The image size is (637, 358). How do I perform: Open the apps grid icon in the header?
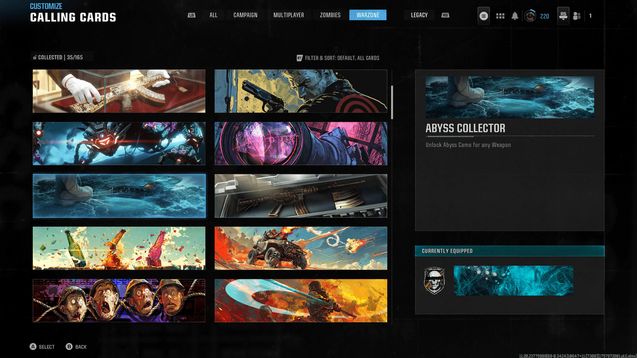click(500, 16)
